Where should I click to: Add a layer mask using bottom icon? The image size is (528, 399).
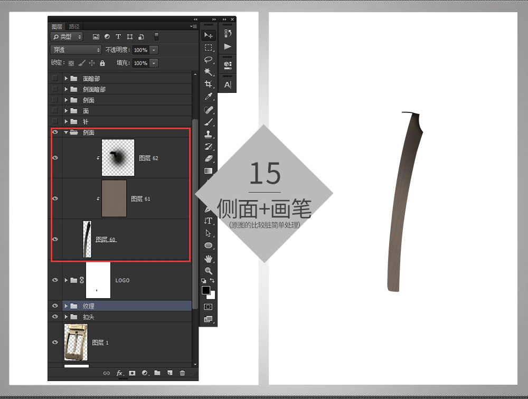point(132,373)
